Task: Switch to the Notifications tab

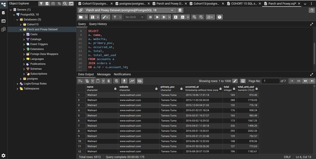Action: tap(122, 74)
